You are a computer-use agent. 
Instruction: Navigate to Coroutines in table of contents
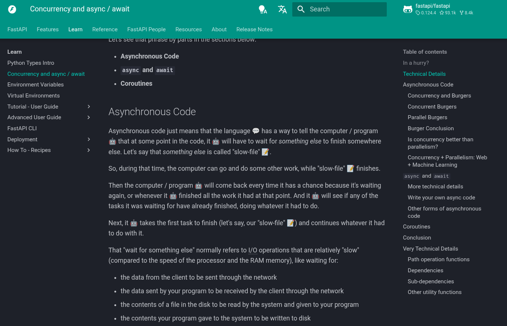point(416,227)
